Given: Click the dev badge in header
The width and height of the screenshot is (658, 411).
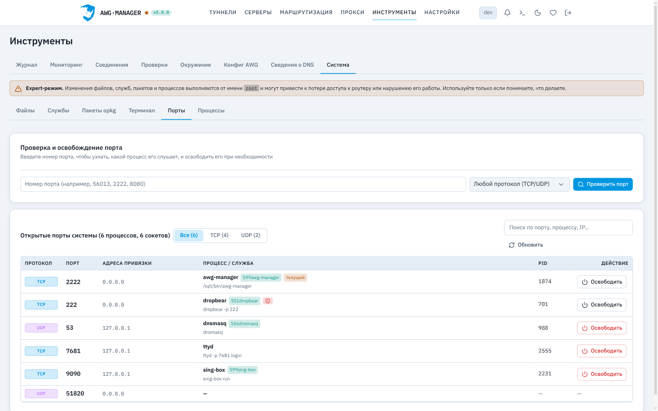Looking at the screenshot, I should (x=488, y=13).
